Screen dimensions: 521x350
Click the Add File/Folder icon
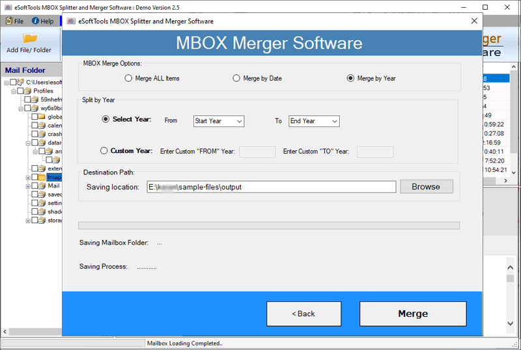point(29,38)
